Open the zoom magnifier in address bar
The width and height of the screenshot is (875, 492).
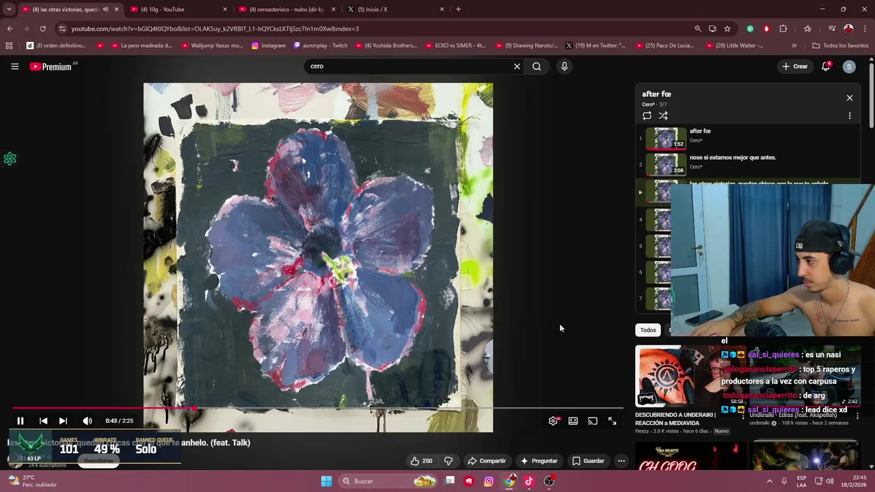(697, 29)
